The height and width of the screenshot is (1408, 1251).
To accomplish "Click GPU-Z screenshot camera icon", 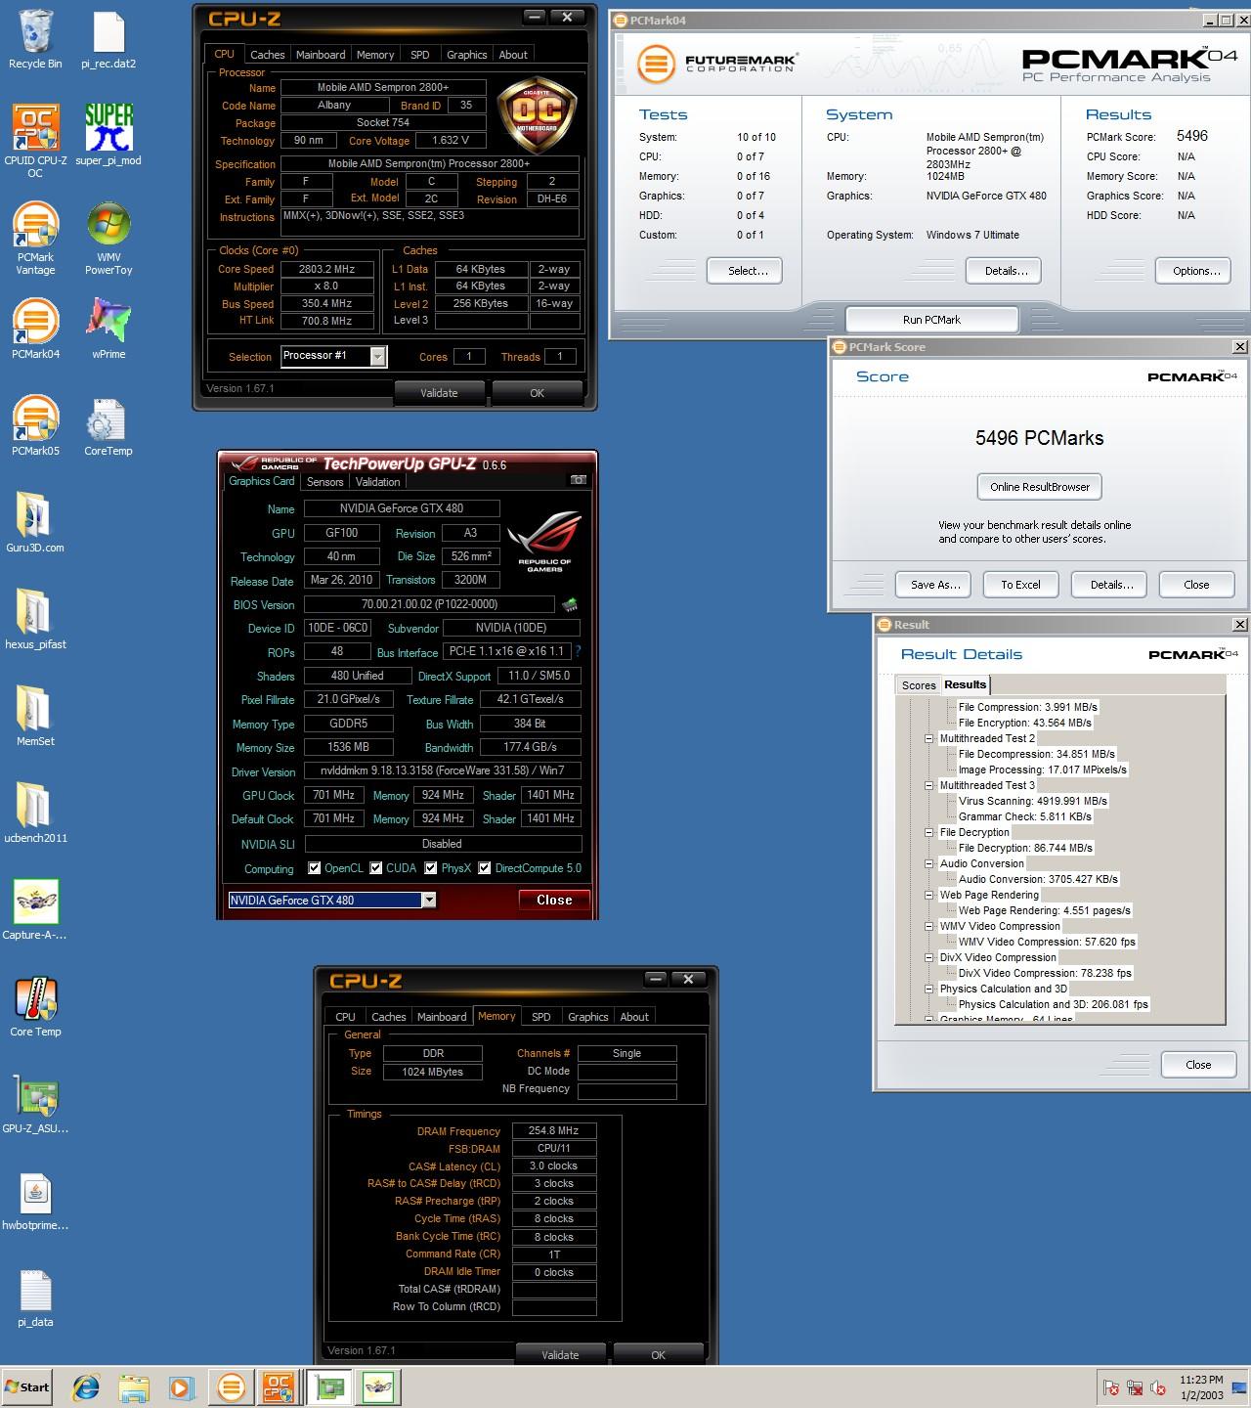I will click(x=579, y=480).
